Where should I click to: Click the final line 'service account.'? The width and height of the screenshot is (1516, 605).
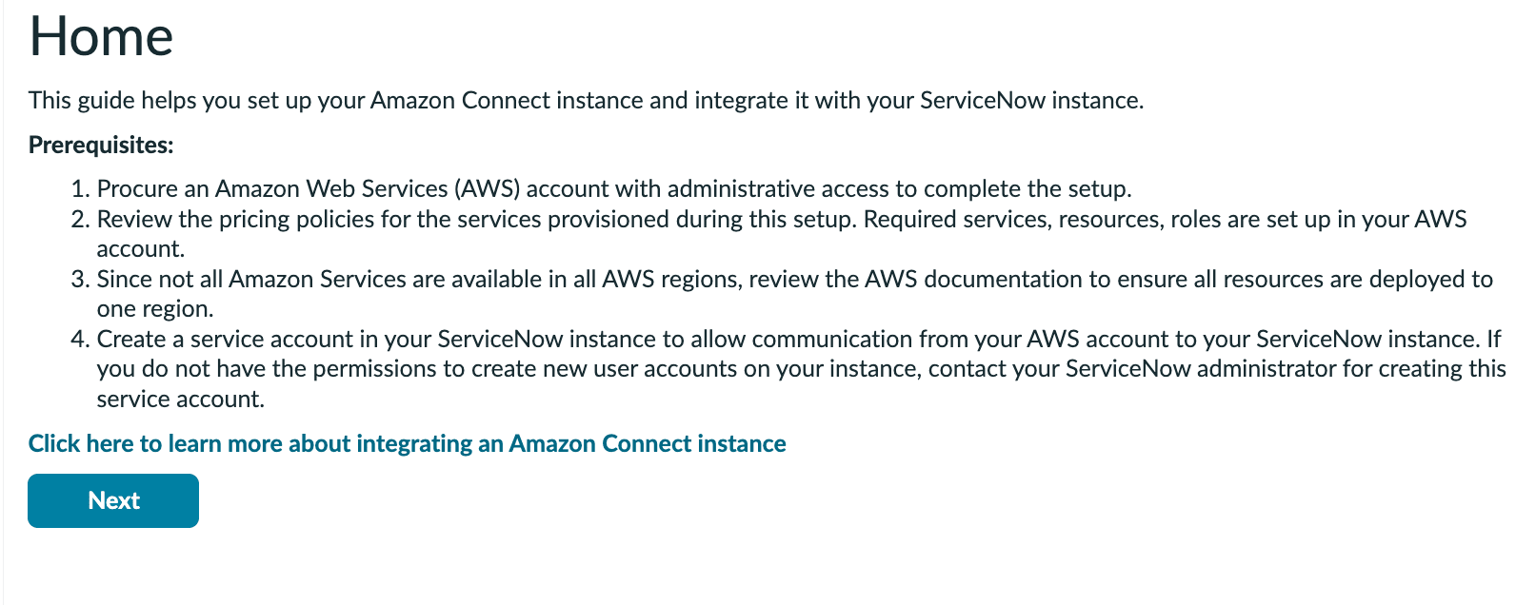coord(181,399)
